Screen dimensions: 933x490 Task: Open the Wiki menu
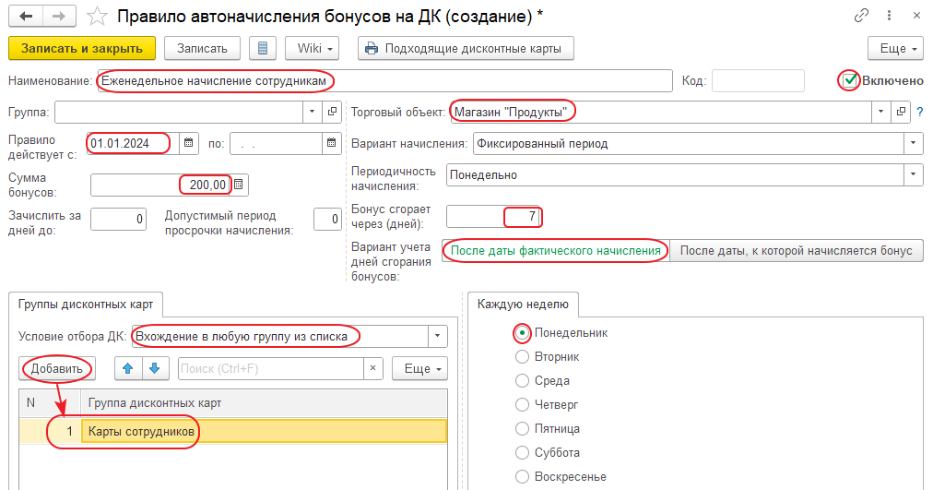click(313, 48)
